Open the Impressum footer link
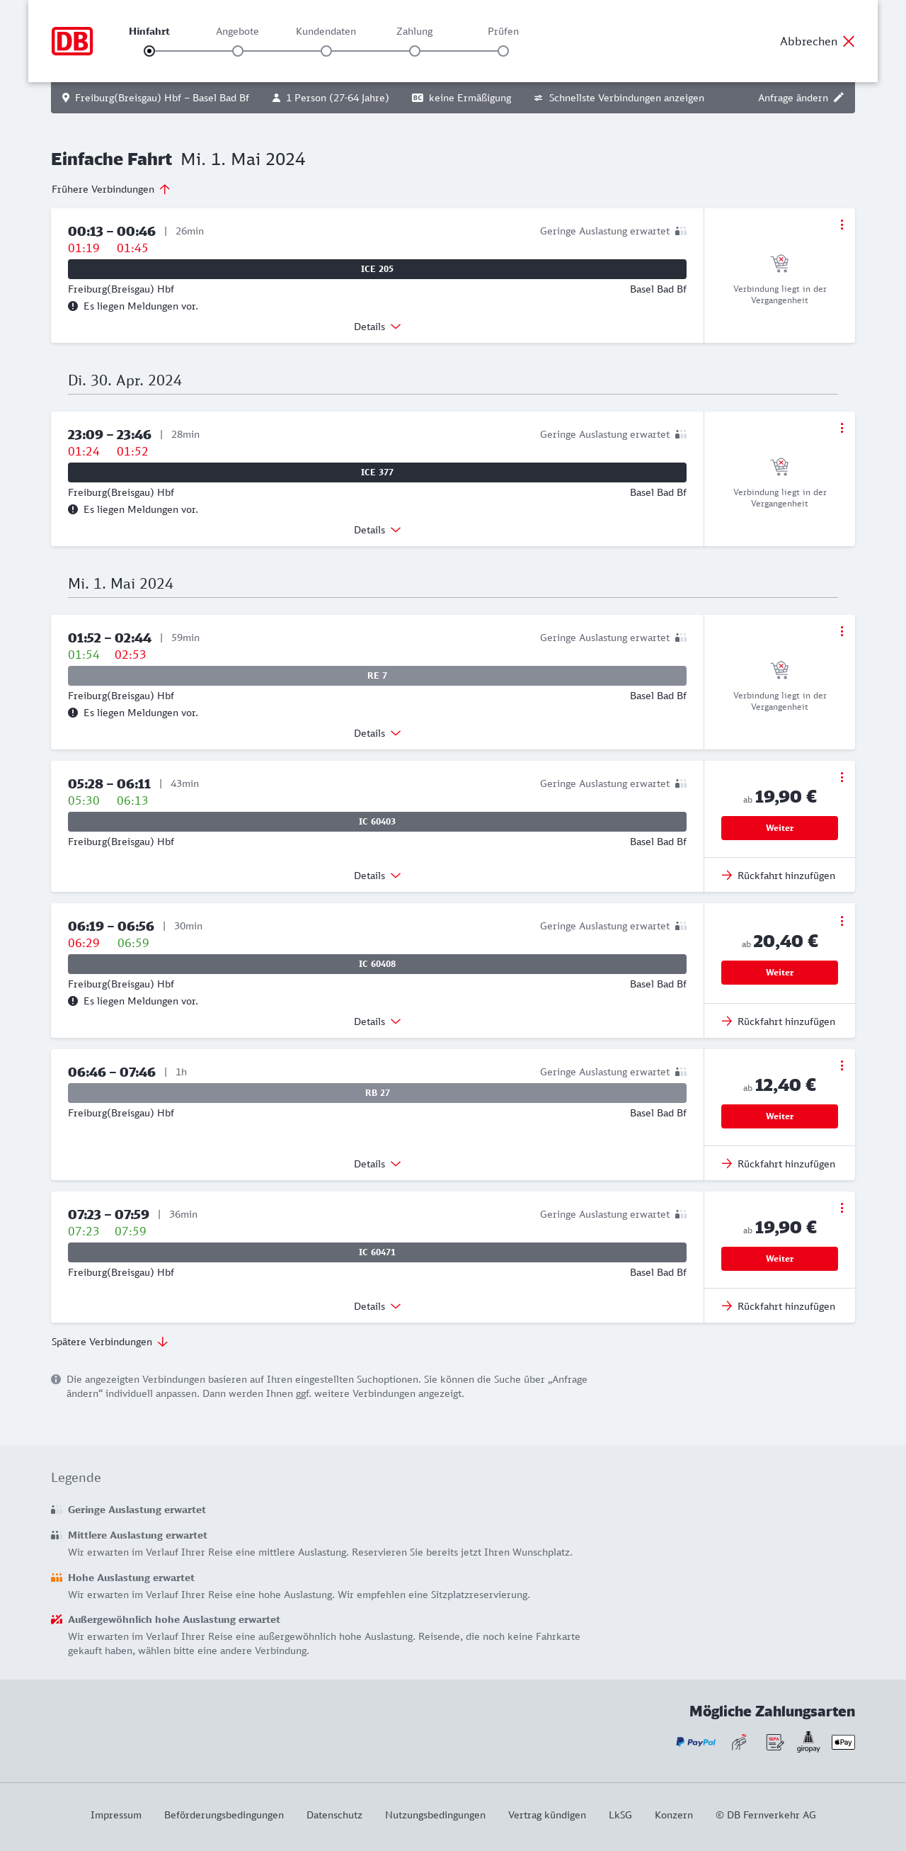This screenshot has height=1851, width=906. pyautogui.click(x=115, y=1814)
